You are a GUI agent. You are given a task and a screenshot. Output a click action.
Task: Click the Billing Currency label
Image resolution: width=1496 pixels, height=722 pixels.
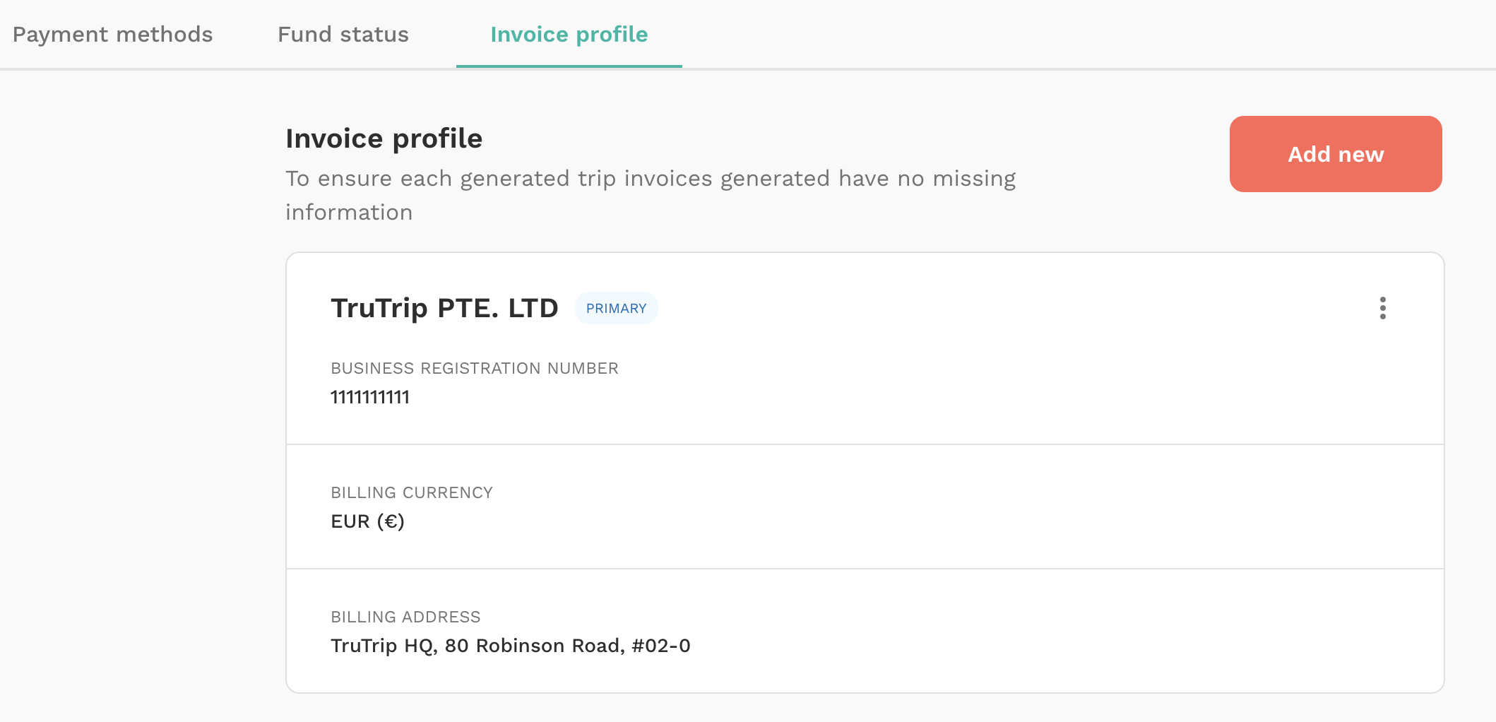tap(412, 493)
